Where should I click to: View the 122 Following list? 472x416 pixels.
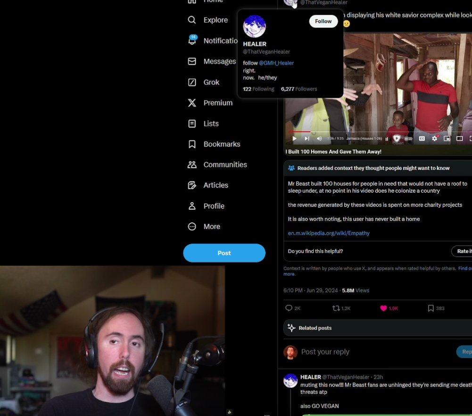pyautogui.click(x=258, y=89)
